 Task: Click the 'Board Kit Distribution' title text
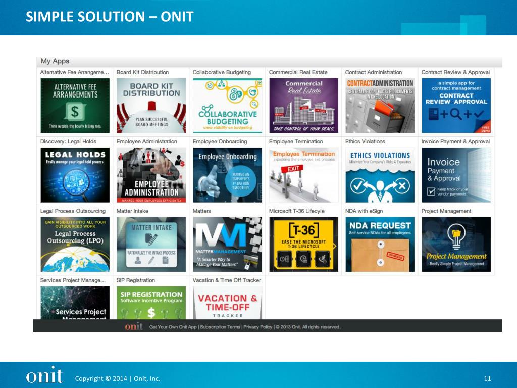[142, 72]
